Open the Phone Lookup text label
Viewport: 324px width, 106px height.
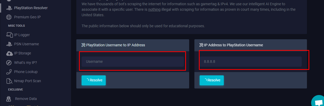(x=26, y=72)
